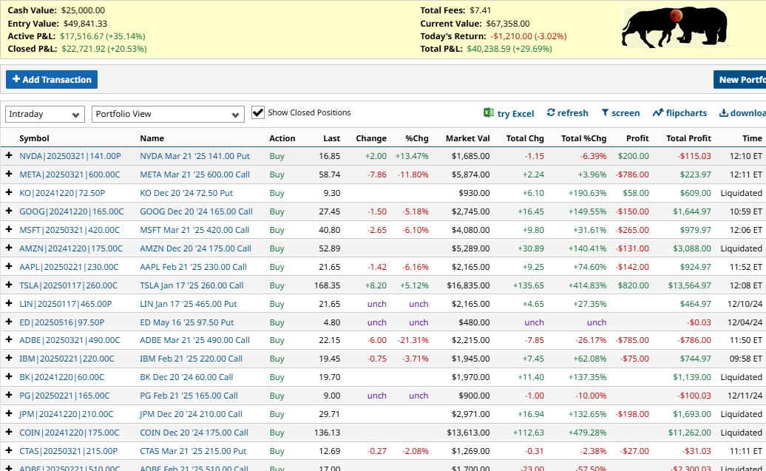Open AAPL Feb 21 '25 230.00 Call name link
Screen dimensions: 766x471
[193, 267]
